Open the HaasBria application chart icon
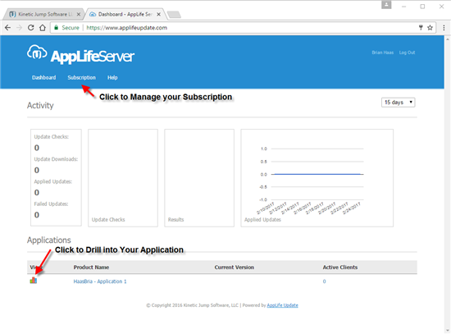 tap(34, 280)
